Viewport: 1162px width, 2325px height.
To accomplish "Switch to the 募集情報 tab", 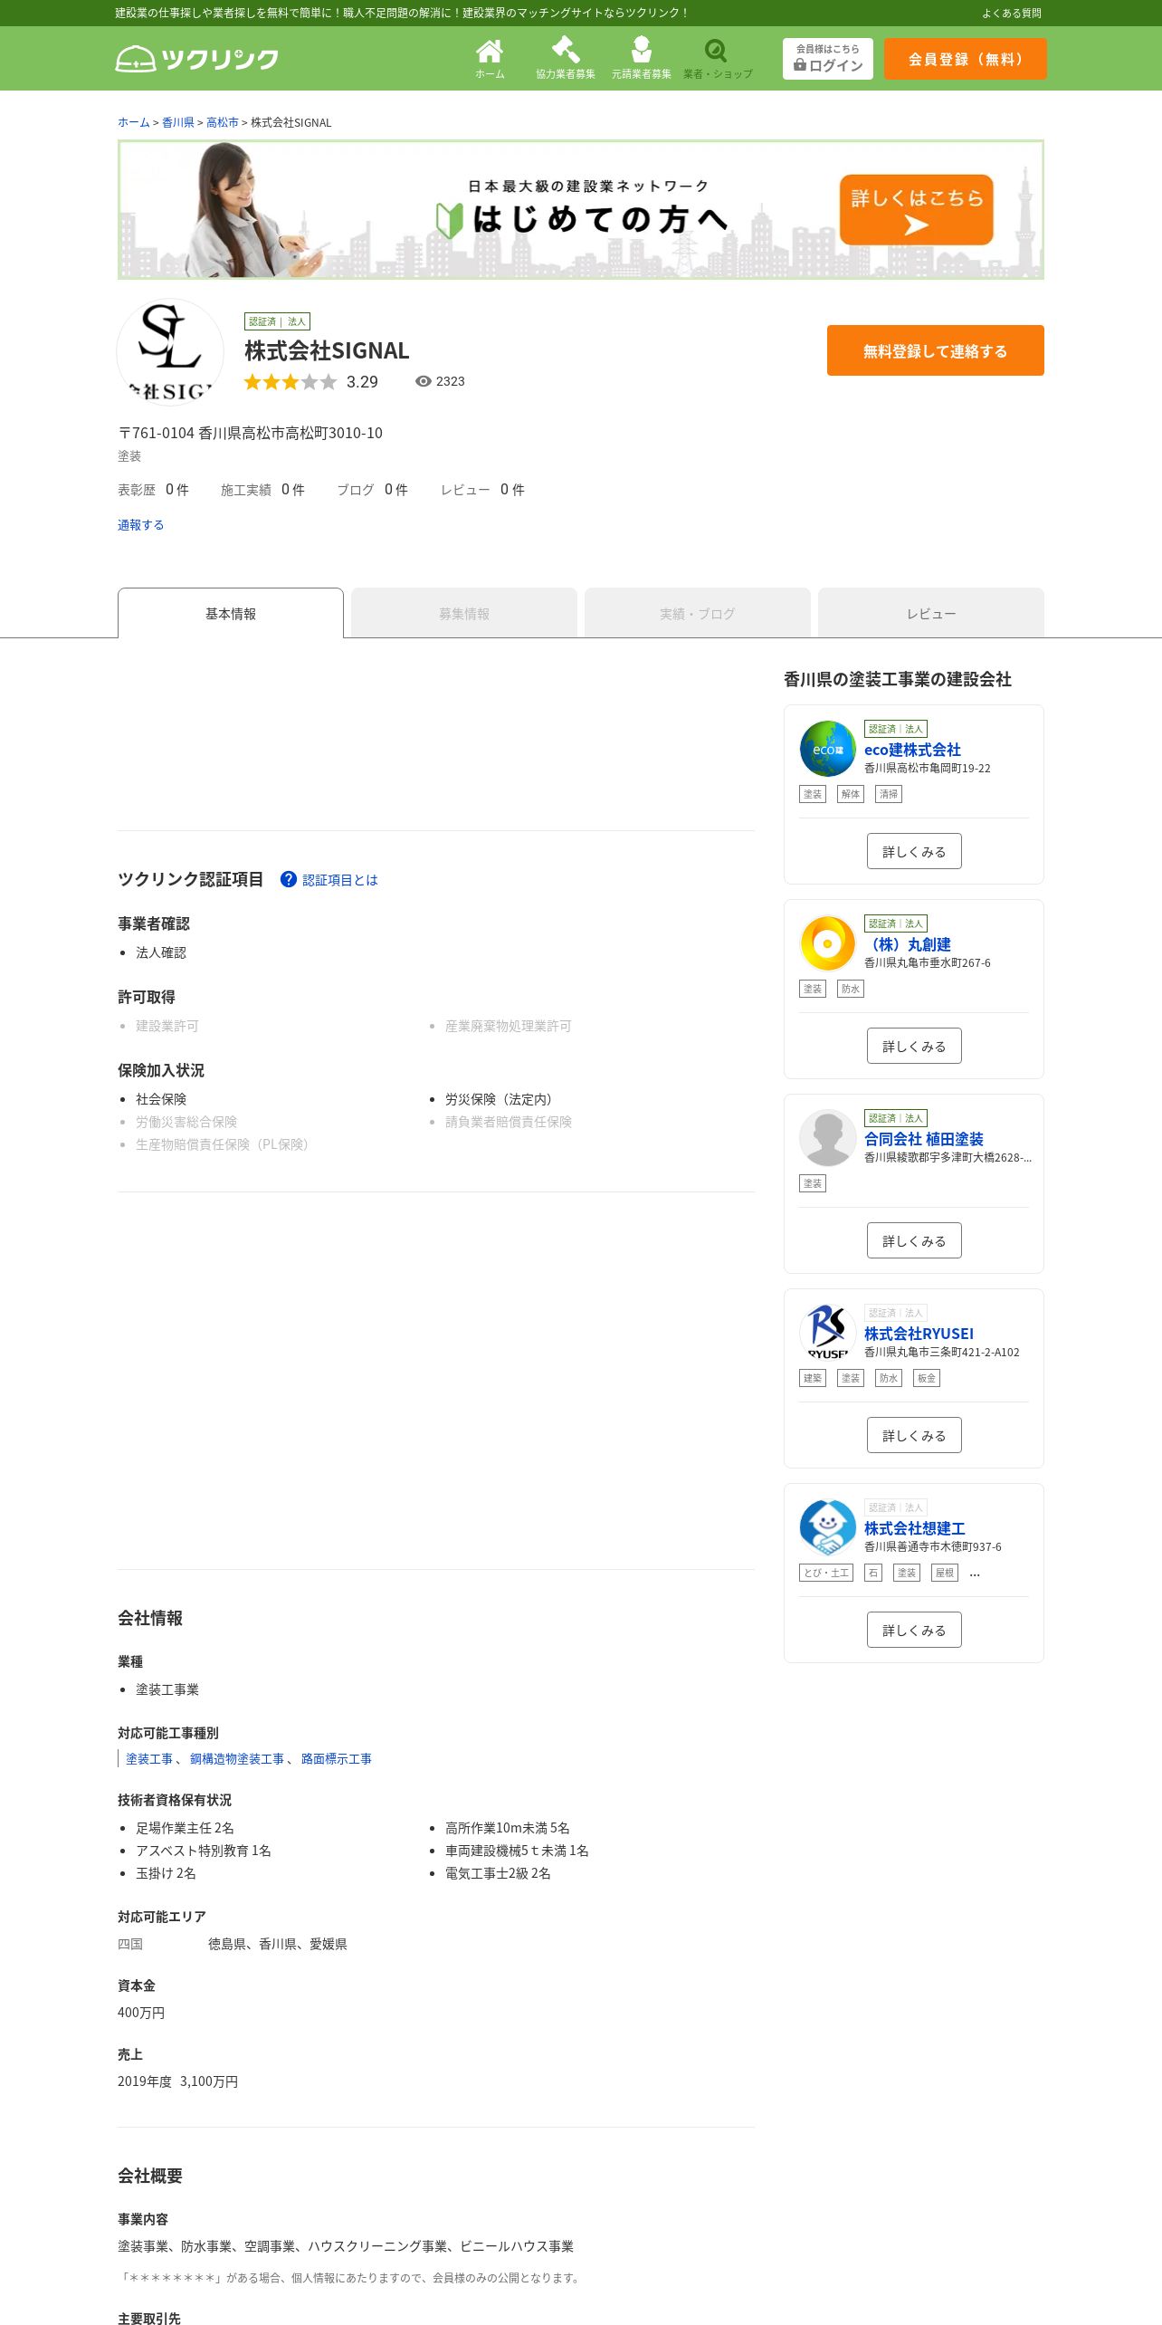I will [x=464, y=613].
